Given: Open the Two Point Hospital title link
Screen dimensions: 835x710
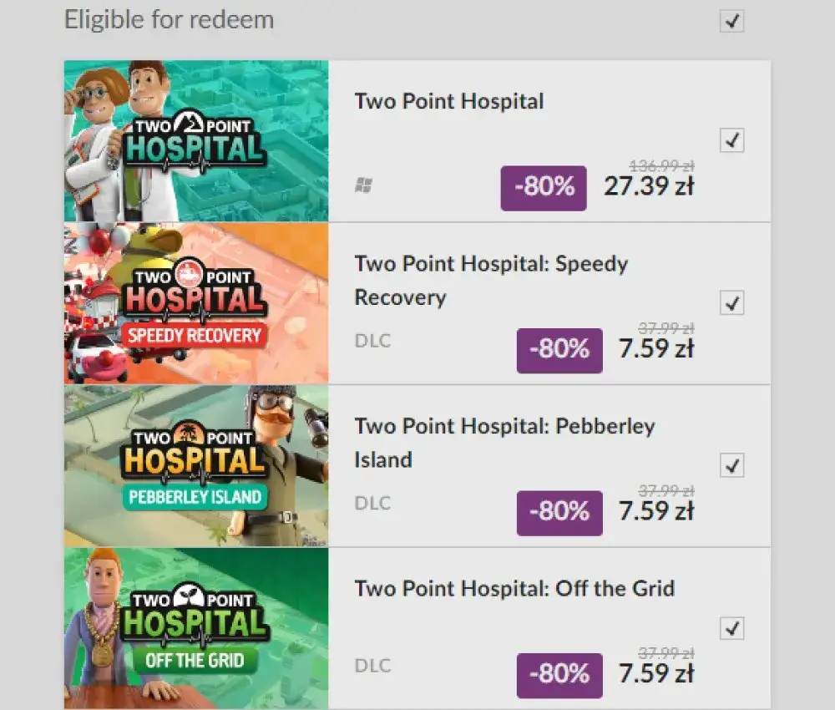Looking at the screenshot, I should (449, 101).
